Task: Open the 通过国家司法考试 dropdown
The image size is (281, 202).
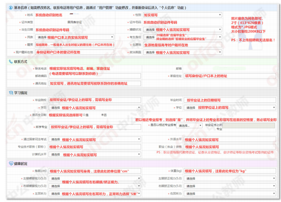Action: click(95, 139)
